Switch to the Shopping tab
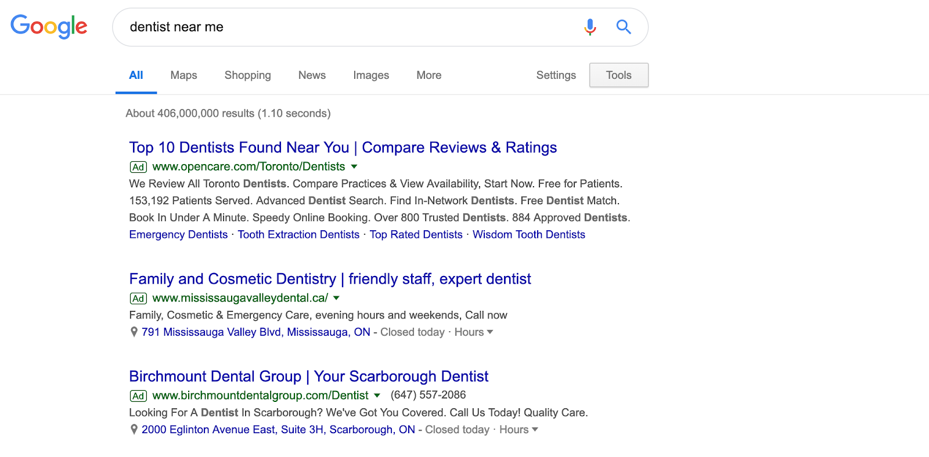 pyautogui.click(x=248, y=75)
